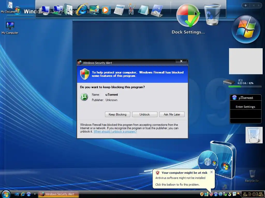
Task: Click the red Security Center tray icon
Action: pyautogui.click(x=211, y=194)
